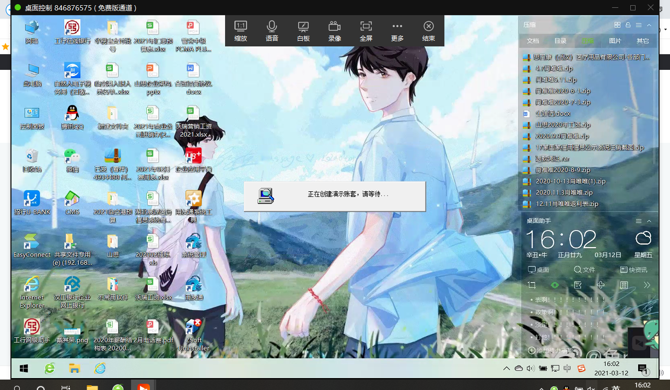Show hidden tray icons on remote taskbar
The height and width of the screenshot is (390, 670).
point(506,369)
